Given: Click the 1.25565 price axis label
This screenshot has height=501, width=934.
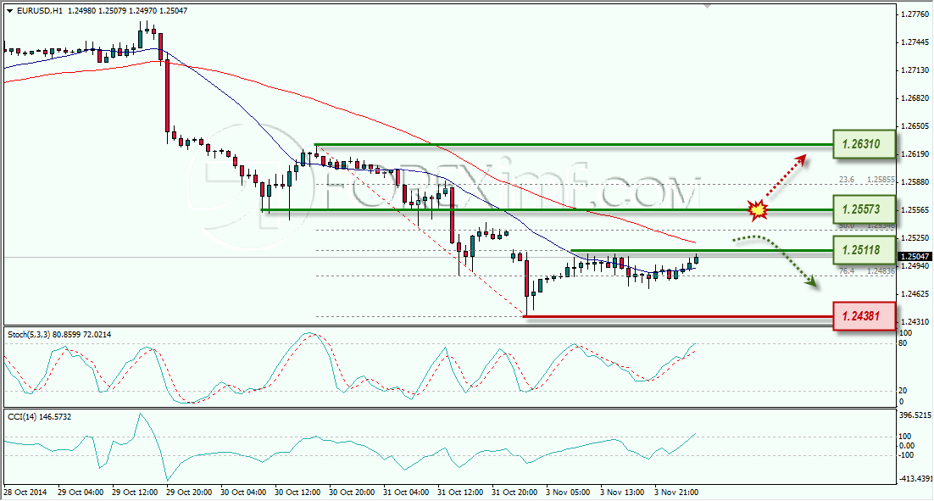Looking at the screenshot, I should pyautogui.click(x=915, y=210).
